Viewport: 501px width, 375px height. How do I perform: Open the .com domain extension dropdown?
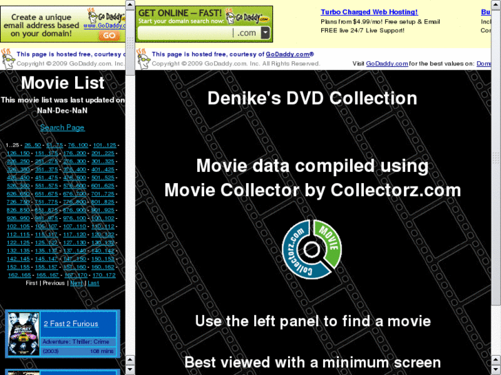tap(265, 33)
